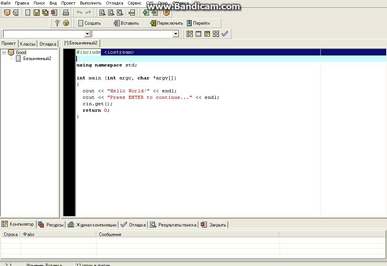Click the Создать button
Image resolution: width=387 pixels, height=266 pixels.
pos(90,23)
